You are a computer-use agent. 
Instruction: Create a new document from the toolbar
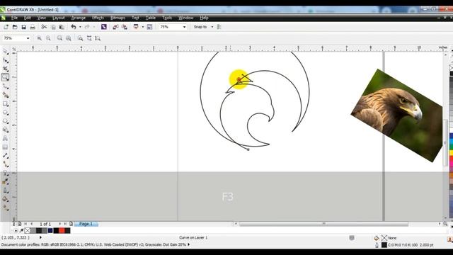coord(6,27)
